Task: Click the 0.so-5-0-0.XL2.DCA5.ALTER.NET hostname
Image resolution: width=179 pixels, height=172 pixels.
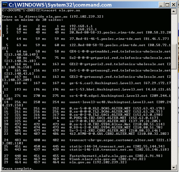Action: (100, 108)
